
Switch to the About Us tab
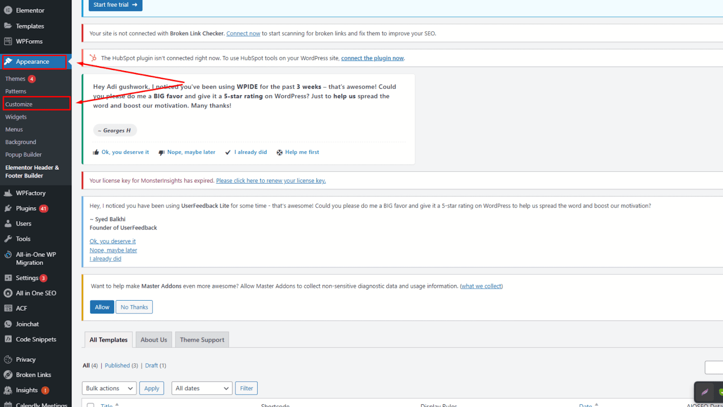pyautogui.click(x=154, y=340)
